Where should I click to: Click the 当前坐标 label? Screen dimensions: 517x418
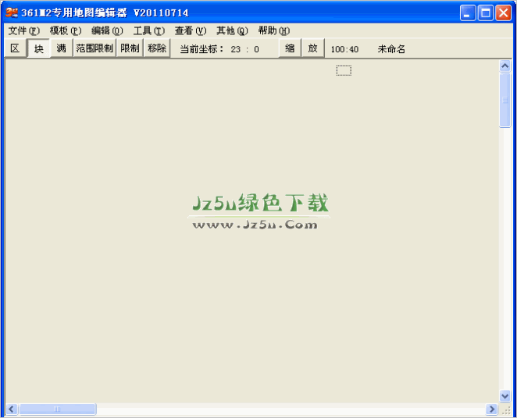(201, 49)
